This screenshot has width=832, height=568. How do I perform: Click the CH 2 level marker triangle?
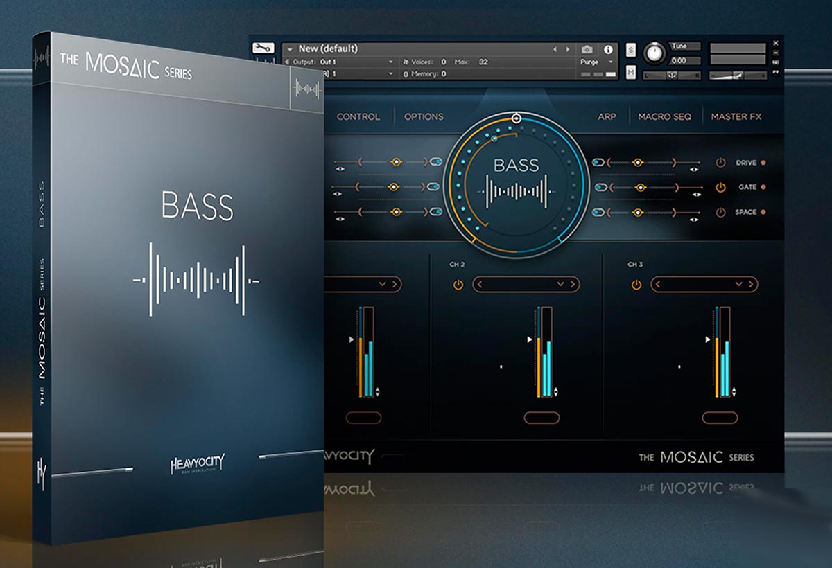coord(530,339)
